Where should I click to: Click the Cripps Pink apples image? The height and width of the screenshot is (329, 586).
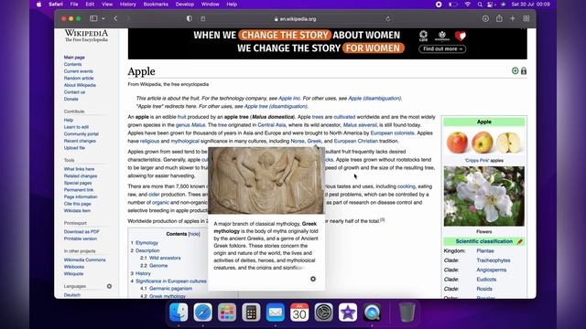click(484, 143)
